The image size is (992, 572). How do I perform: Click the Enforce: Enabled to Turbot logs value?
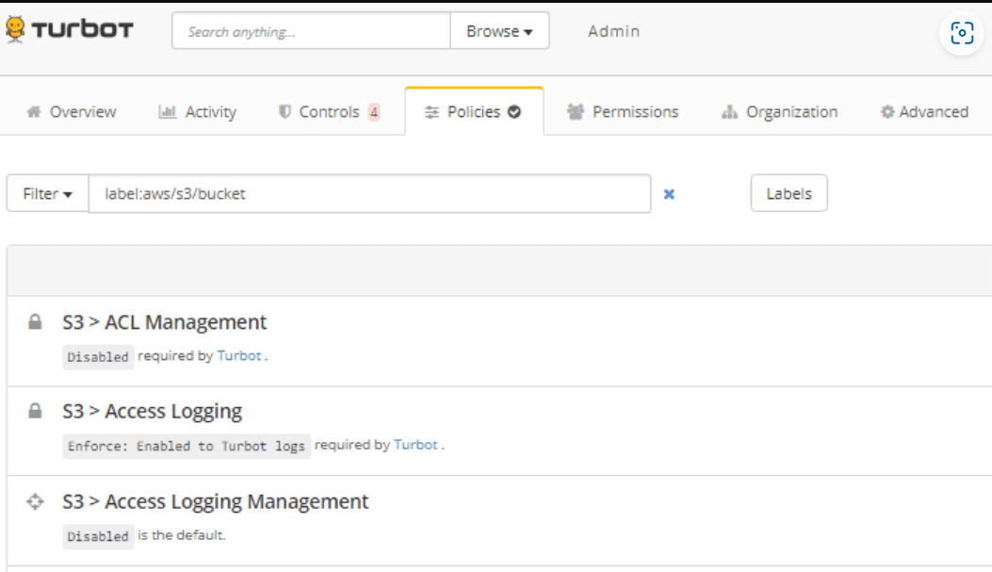pyautogui.click(x=187, y=446)
